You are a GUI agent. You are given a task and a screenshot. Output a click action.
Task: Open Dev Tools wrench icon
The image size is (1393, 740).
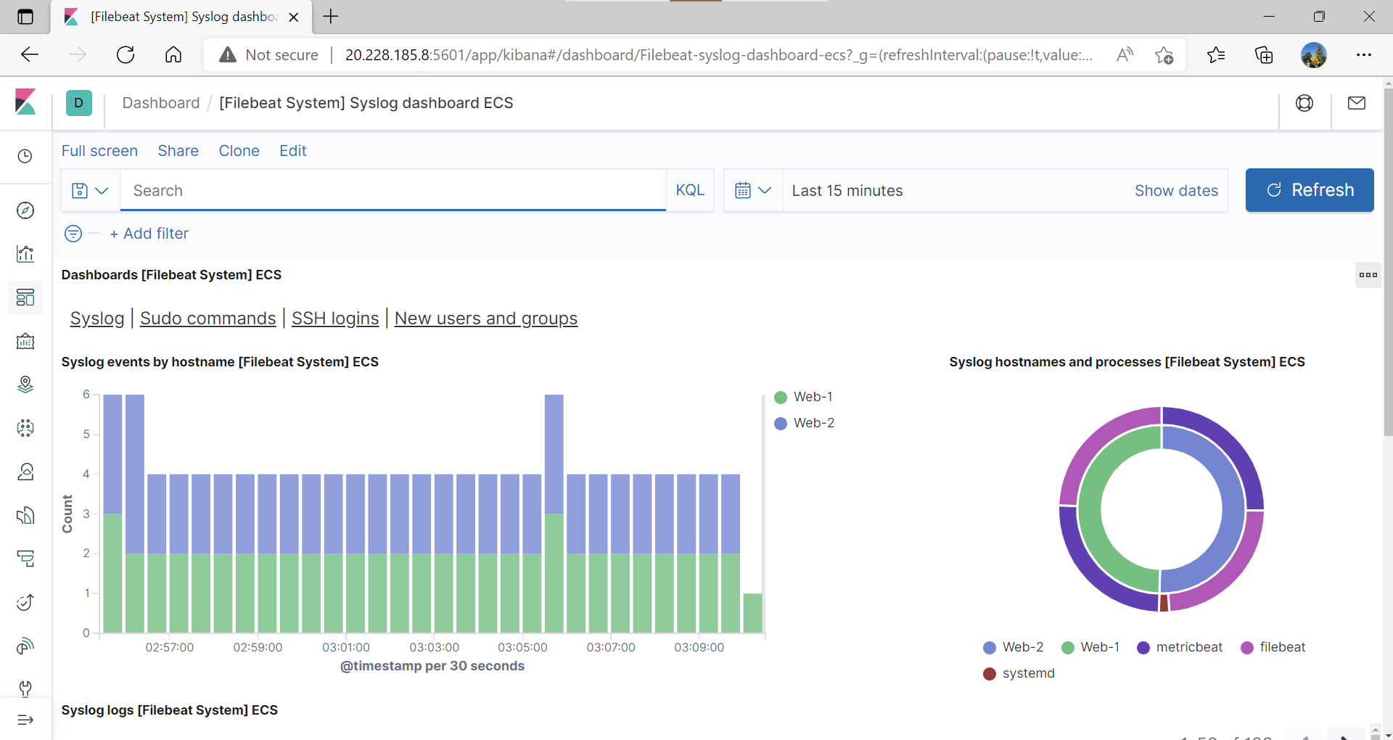[x=25, y=688]
